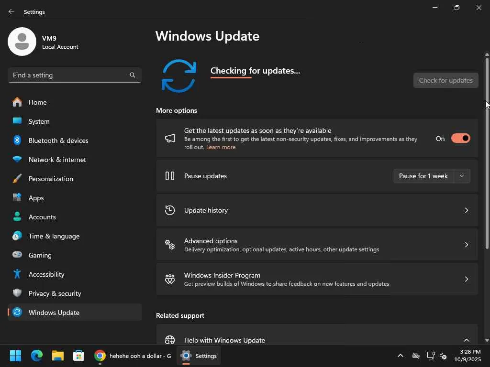This screenshot has height=367, width=490.
Task: Open Advanced options via its chevron
Action: pyautogui.click(x=466, y=245)
